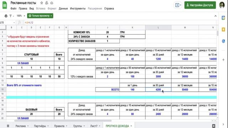Click the cell with value 36000

[x=185, y=76]
